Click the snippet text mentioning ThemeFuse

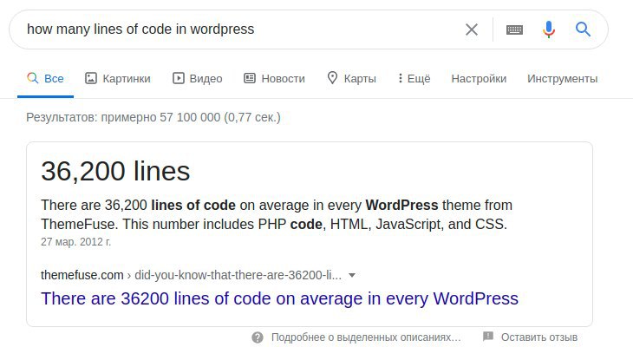(x=277, y=214)
